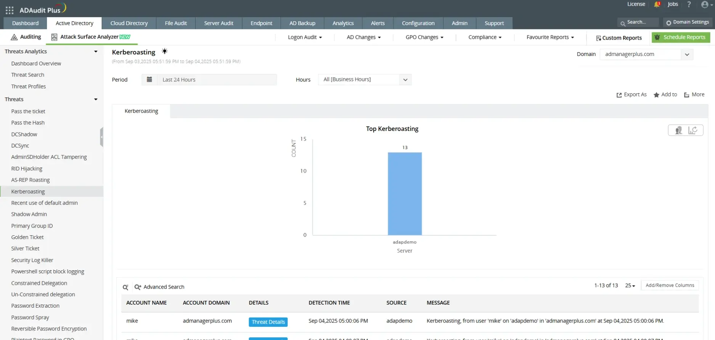Open the apps grid launcher icon
Viewport: 715px width, 340px height.
pos(10,10)
